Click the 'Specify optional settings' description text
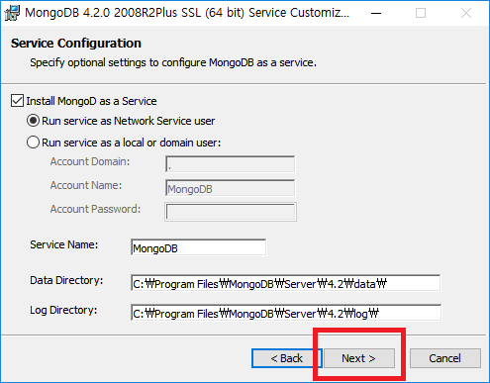Image resolution: width=490 pixels, height=383 pixels. (x=173, y=62)
